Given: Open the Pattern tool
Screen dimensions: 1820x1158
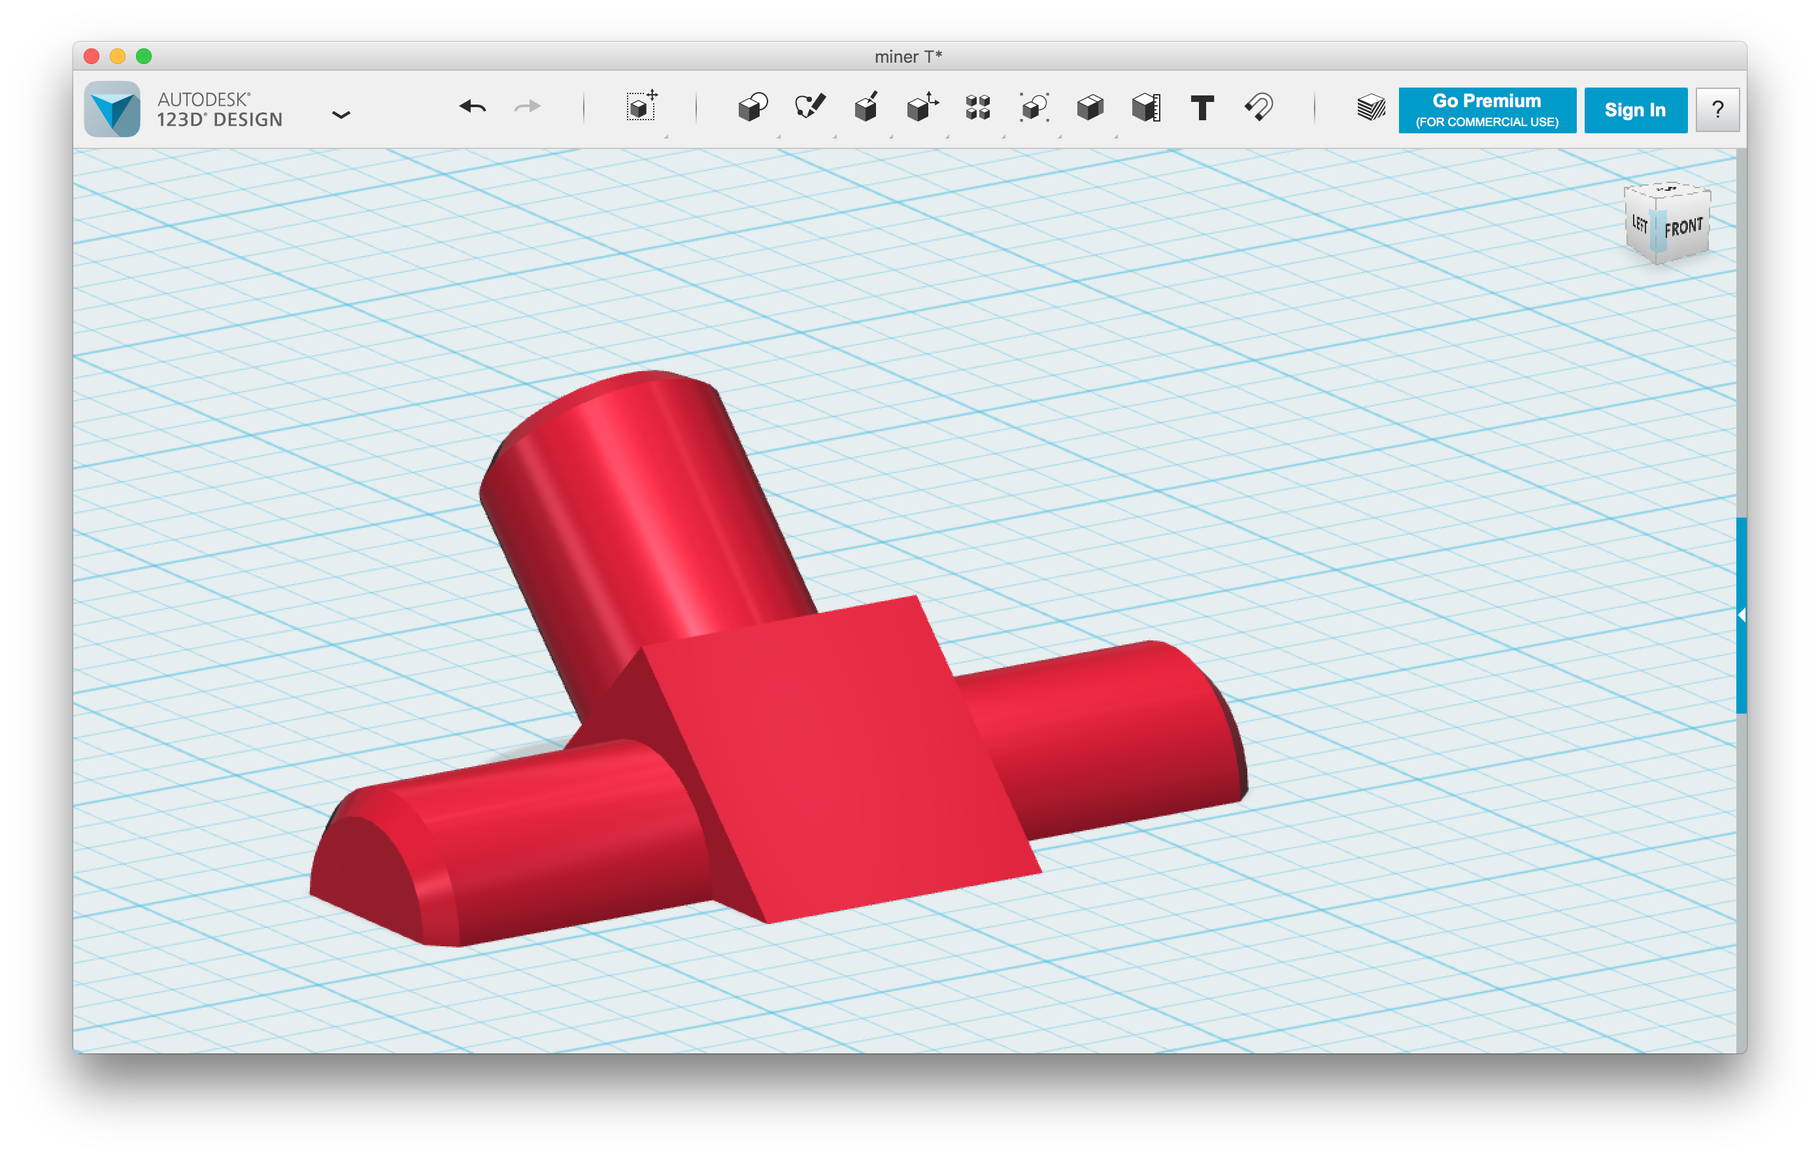Looking at the screenshot, I should (x=978, y=107).
